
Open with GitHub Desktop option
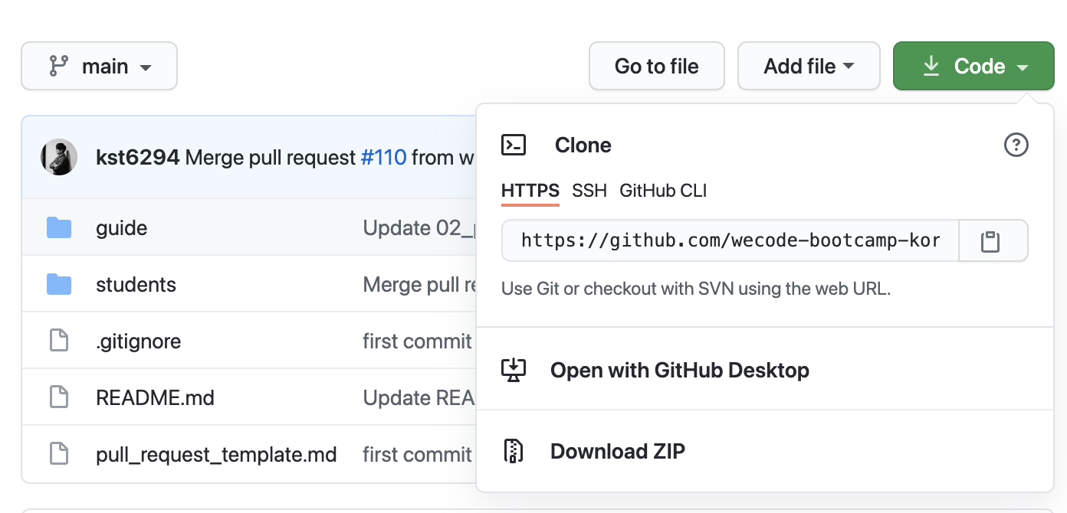tap(765, 370)
